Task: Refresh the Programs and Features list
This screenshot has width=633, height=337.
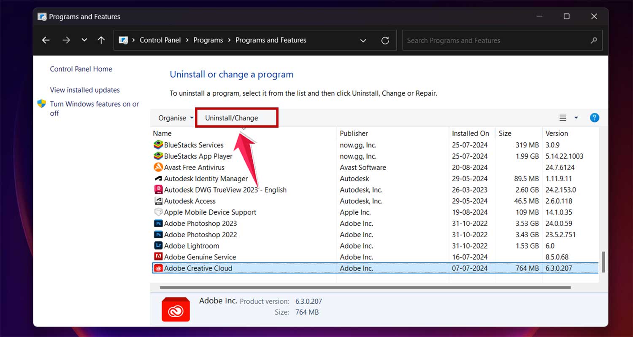Action: pos(385,40)
